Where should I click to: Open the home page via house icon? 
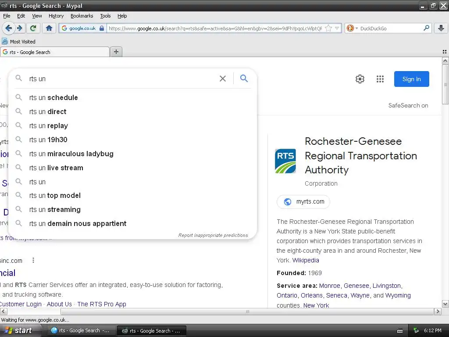[49, 28]
